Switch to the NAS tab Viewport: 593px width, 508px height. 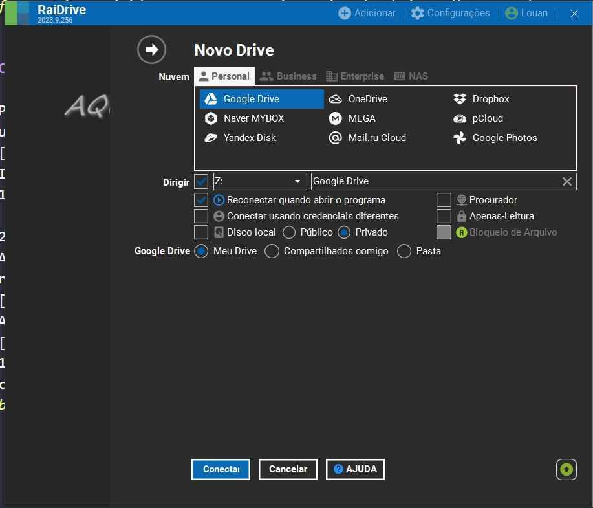(411, 76)
